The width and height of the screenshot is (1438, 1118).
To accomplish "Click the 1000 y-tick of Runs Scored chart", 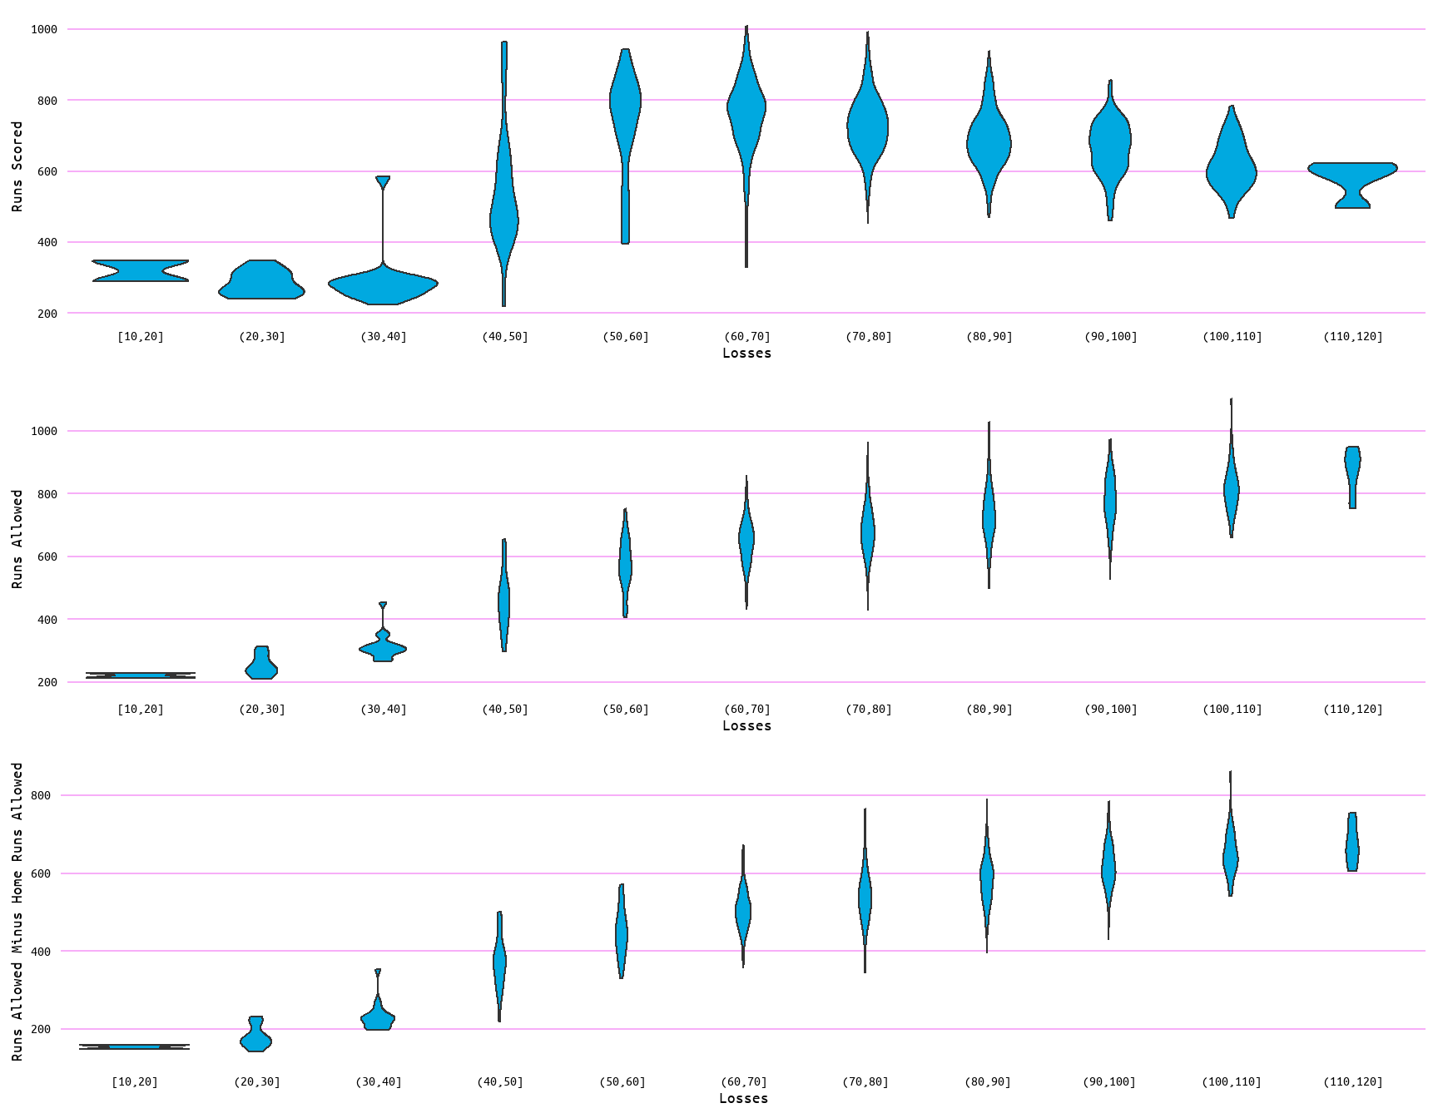I will click(44, 29).
